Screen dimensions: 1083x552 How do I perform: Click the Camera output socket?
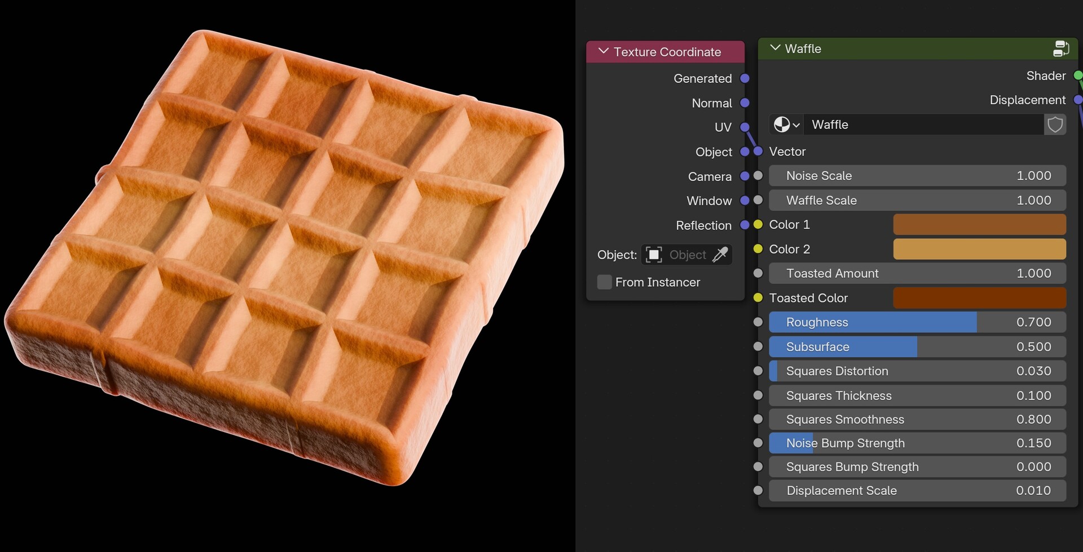pyautogui.click(x=745, y=176)
